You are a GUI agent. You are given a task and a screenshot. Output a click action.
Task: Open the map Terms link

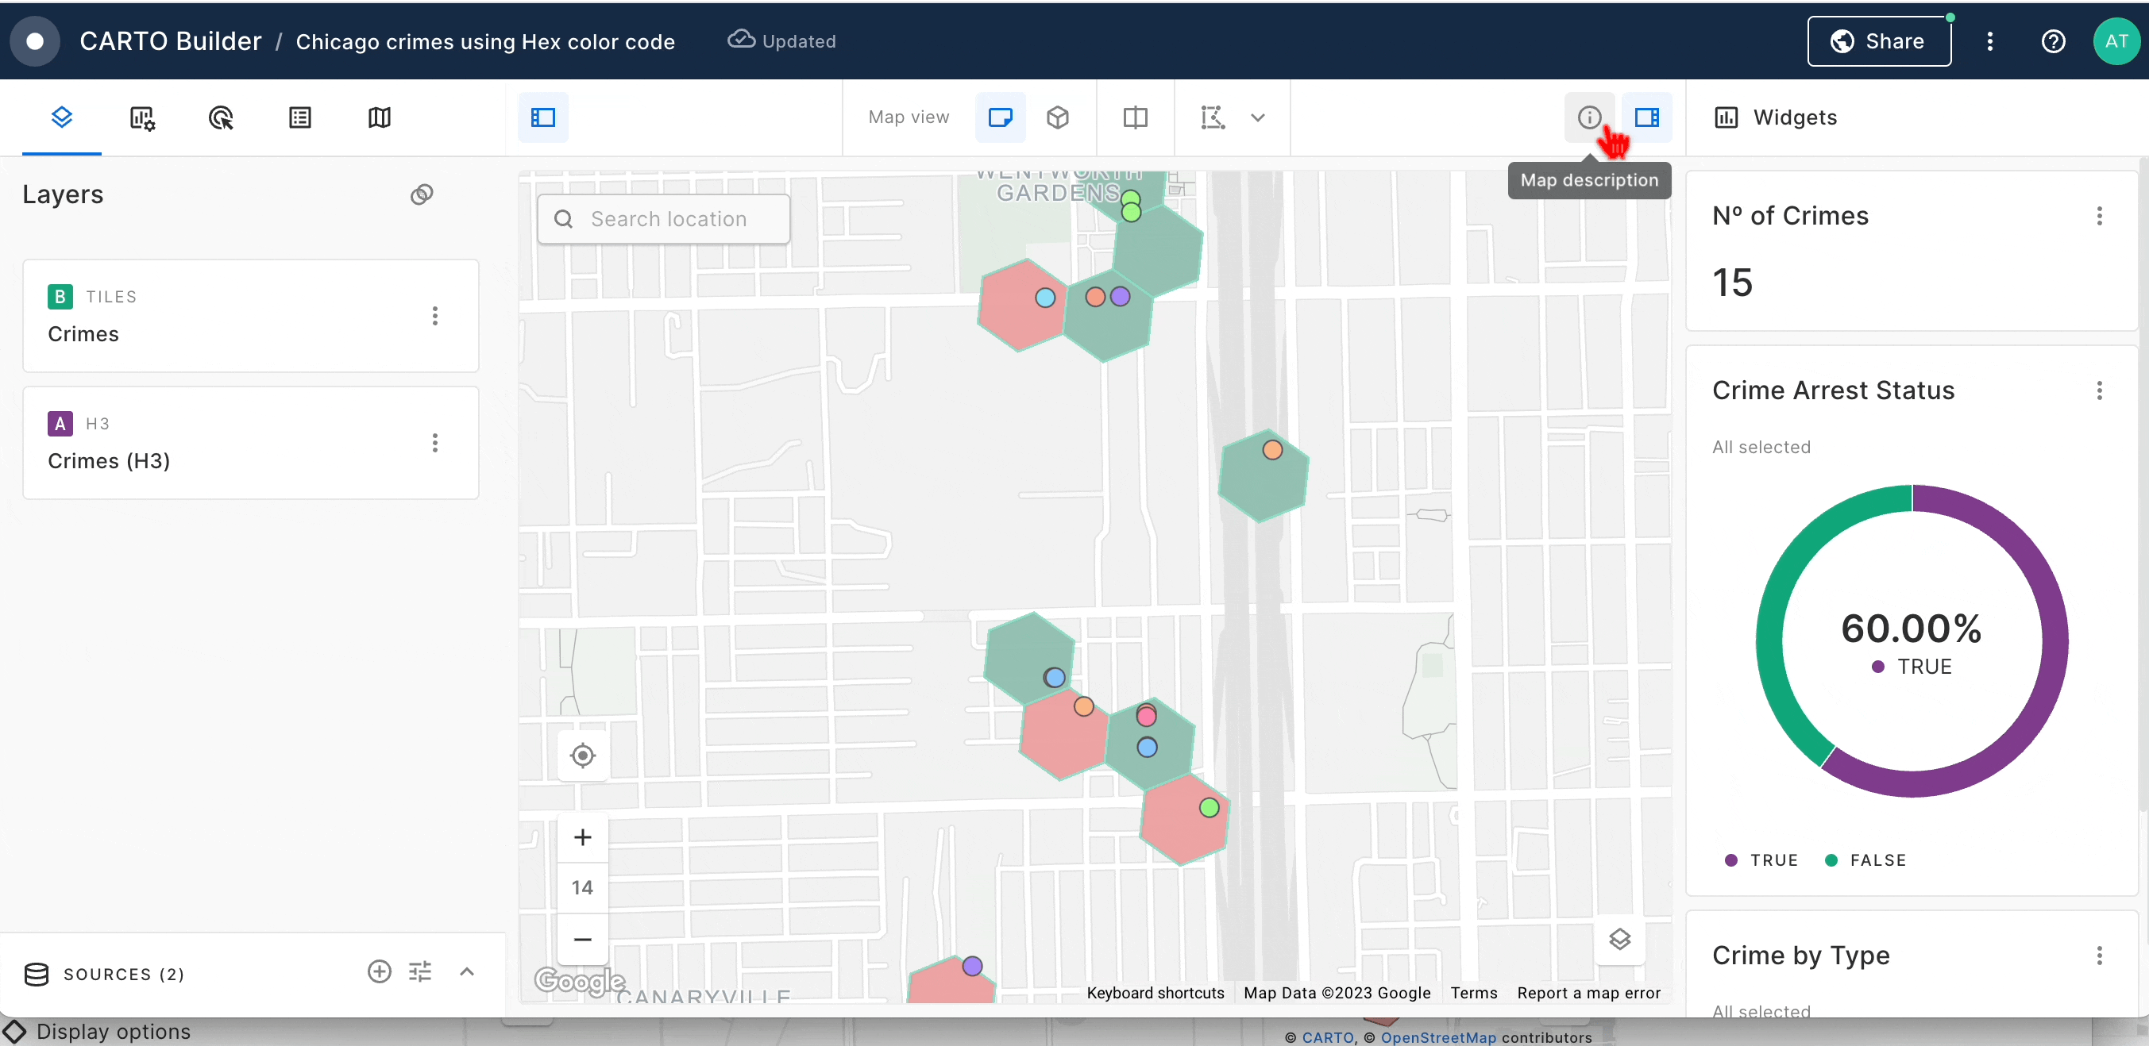click(x=1473, y=993)
